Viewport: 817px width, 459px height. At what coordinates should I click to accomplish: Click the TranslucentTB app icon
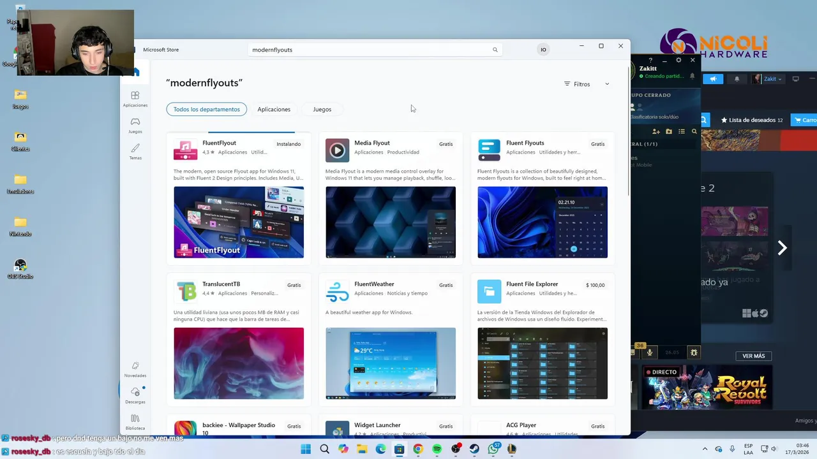click(185, 291)
